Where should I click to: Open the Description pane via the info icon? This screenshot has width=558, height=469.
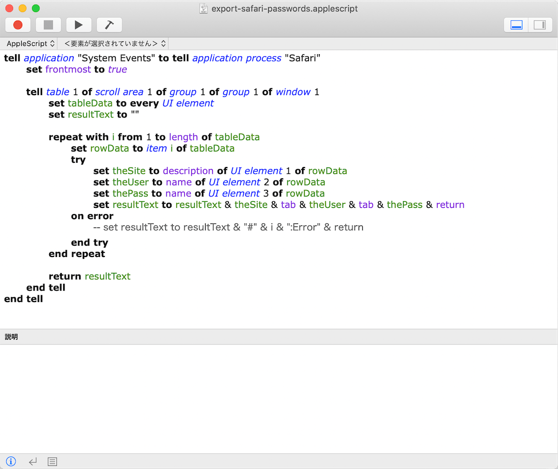11,461
